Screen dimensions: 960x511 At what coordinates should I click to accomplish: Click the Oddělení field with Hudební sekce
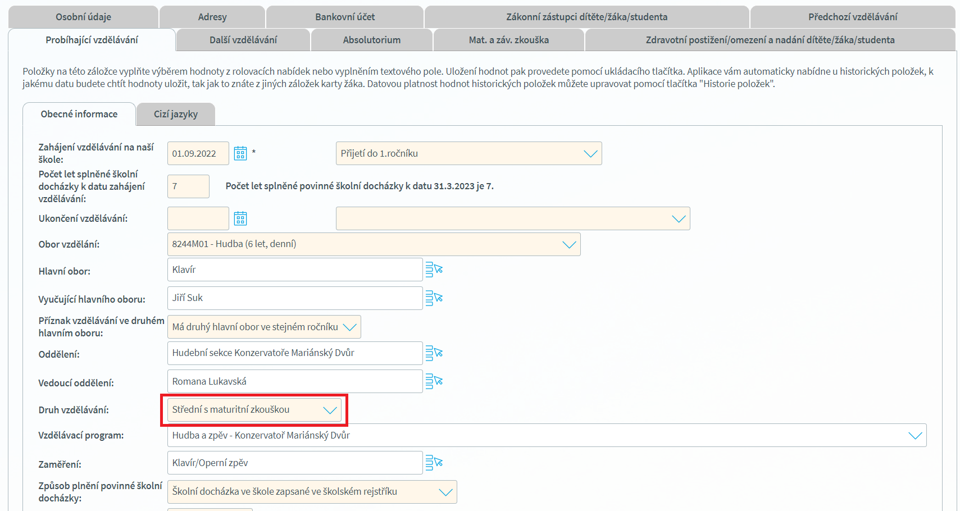(295, 353)
